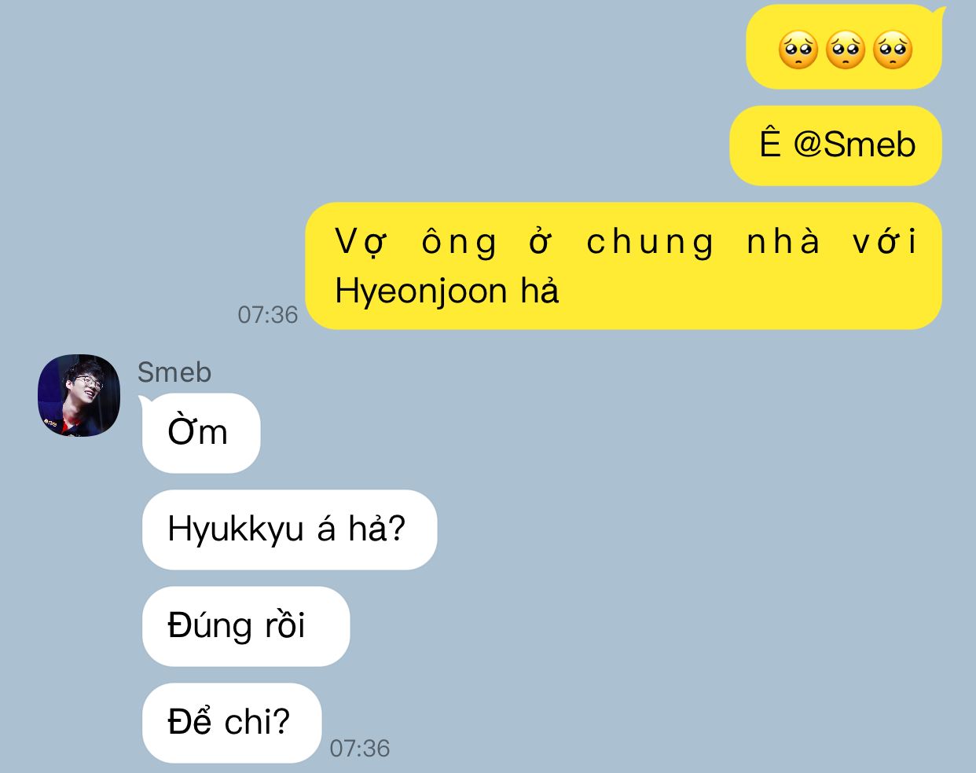Click the 07:36 timestamp beside Để chi?
The height and width of the screenshot is (773, 976).
click(360, 749)
